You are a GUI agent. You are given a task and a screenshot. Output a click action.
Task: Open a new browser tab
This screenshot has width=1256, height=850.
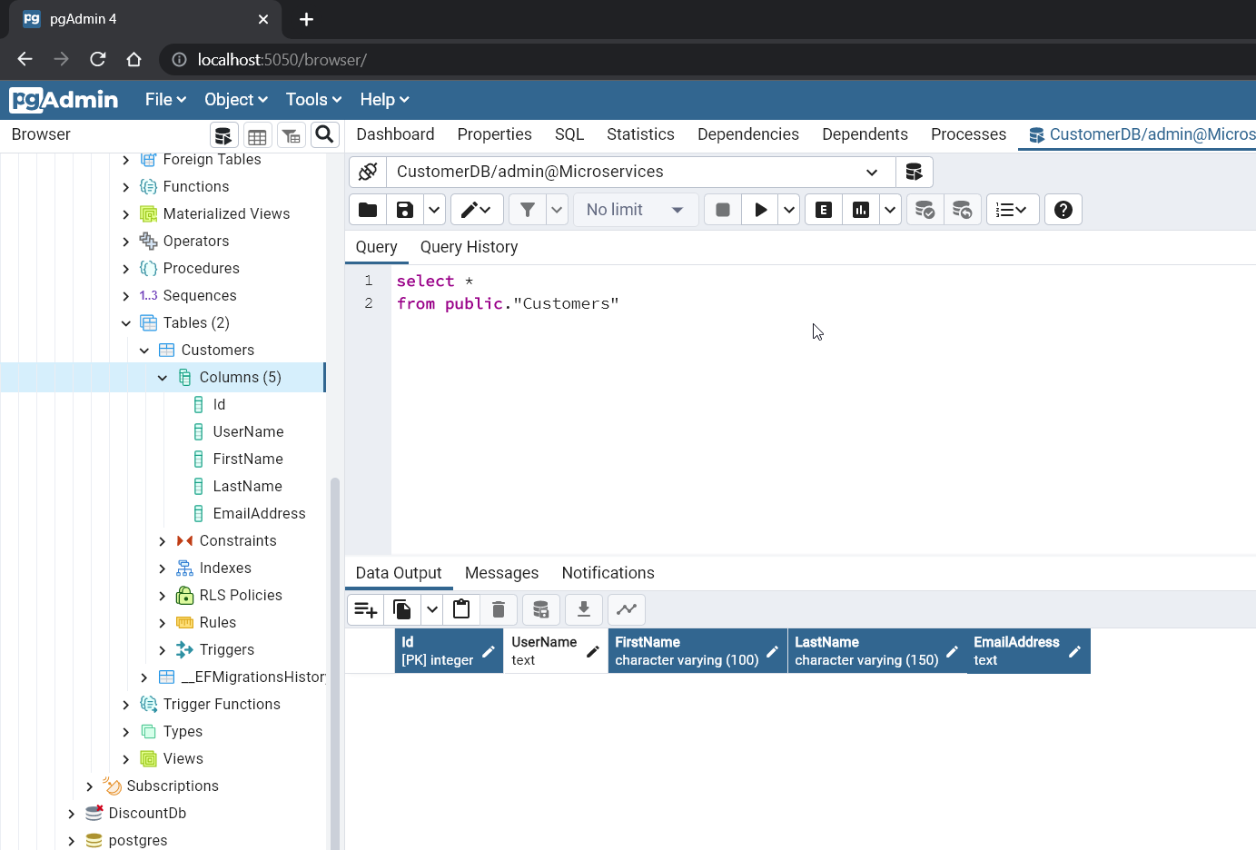(306, 19)
